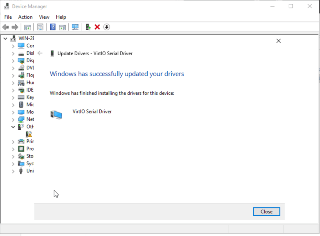Click the Action Pane toolbar icon

tap(62, 27)
